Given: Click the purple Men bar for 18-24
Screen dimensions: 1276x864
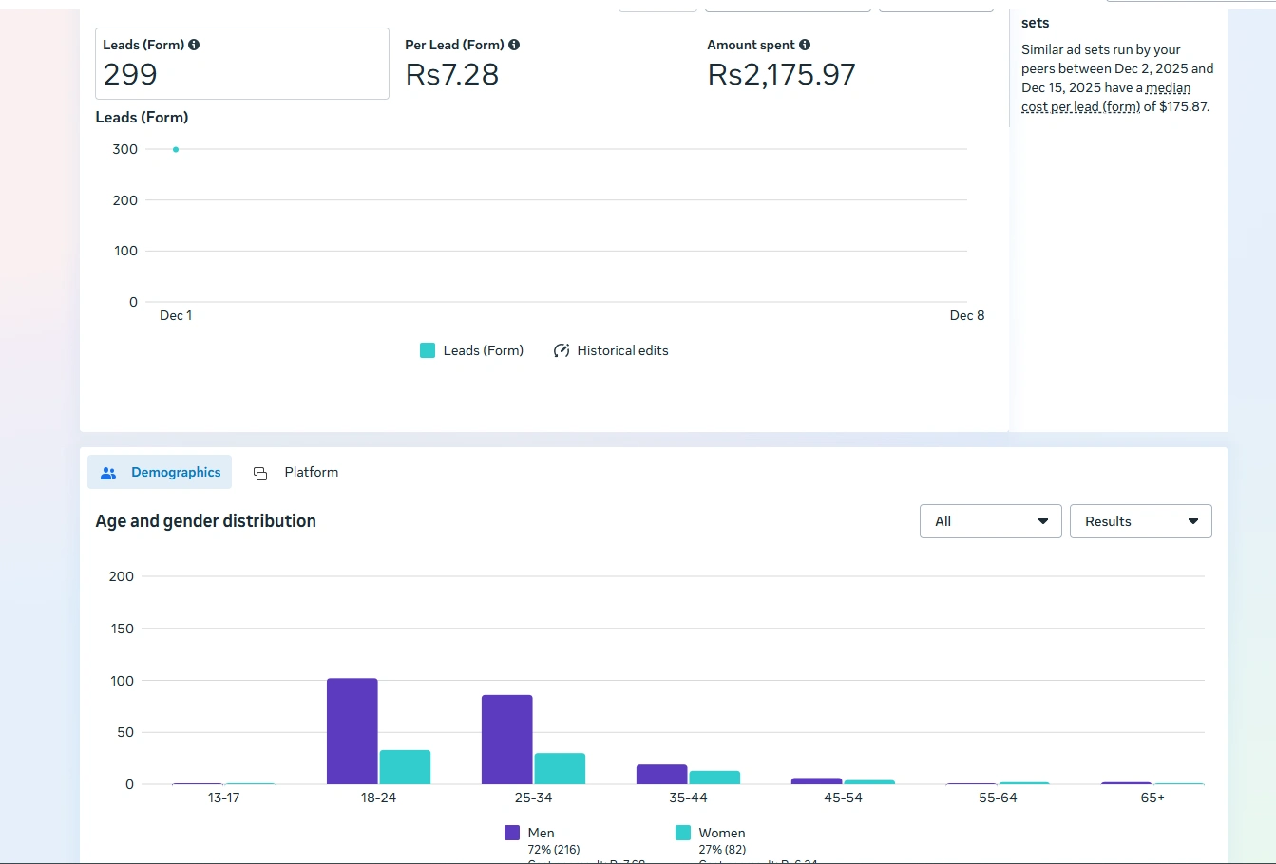Looking at the screenshot, I should click(352, 731).
